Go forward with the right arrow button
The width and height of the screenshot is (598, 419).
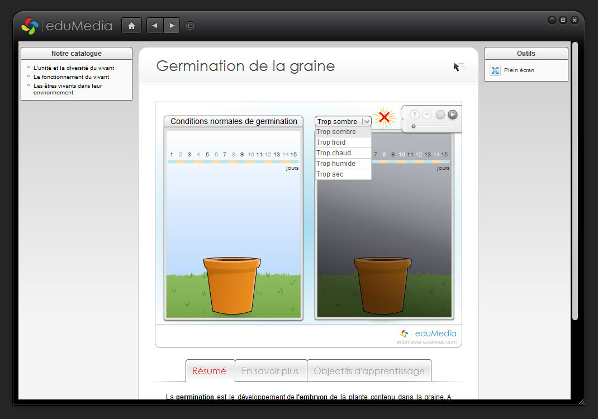point(172,26)
